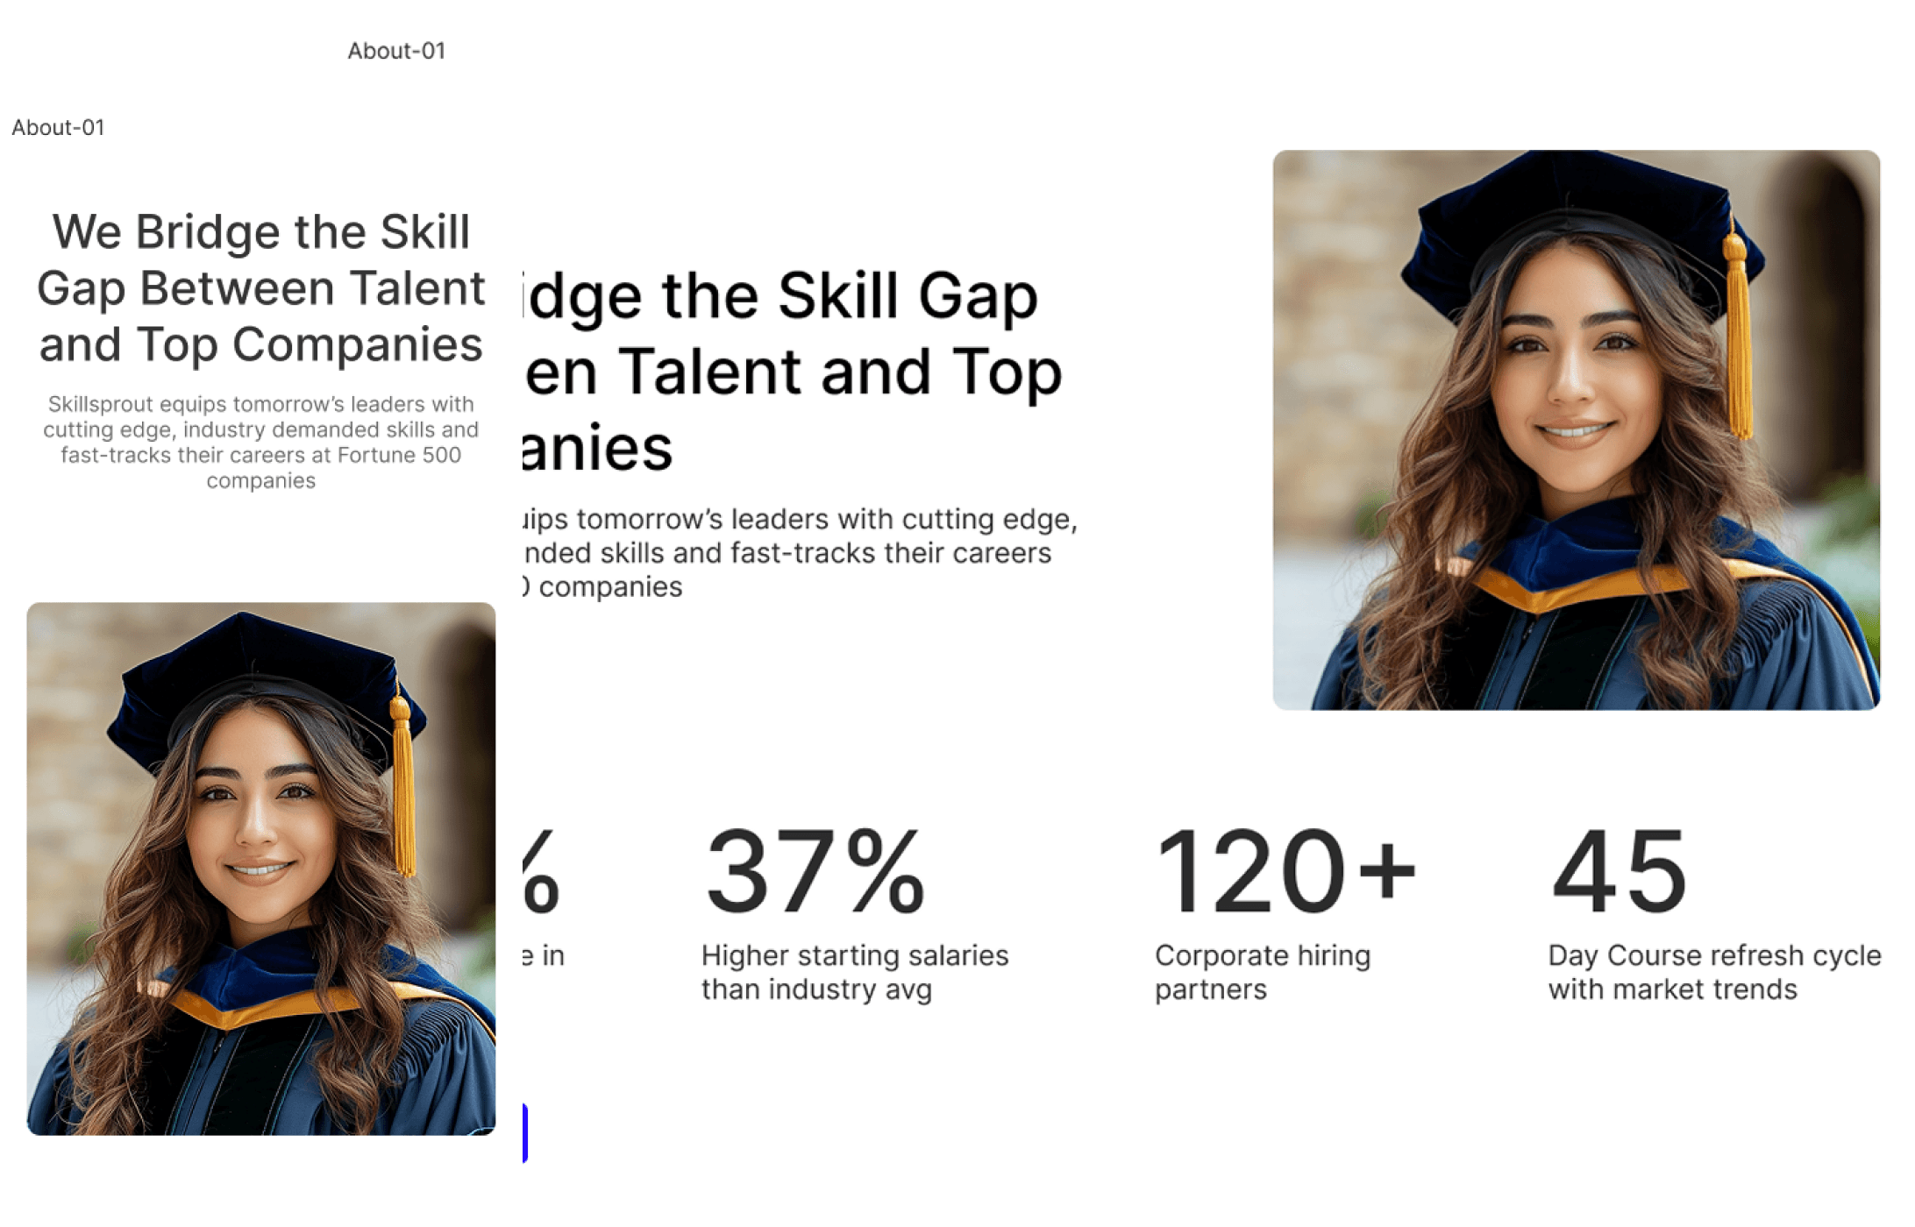The image size is (1915, 1227).
Task: Click the dark teal rectangle in top-left corner
Action: [x=130, y=42]
